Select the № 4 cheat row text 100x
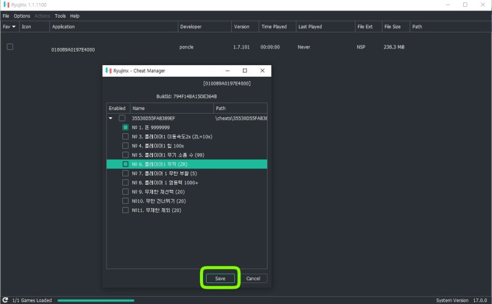The height and width of the screenshot is (304, 492). pos(158,146)
